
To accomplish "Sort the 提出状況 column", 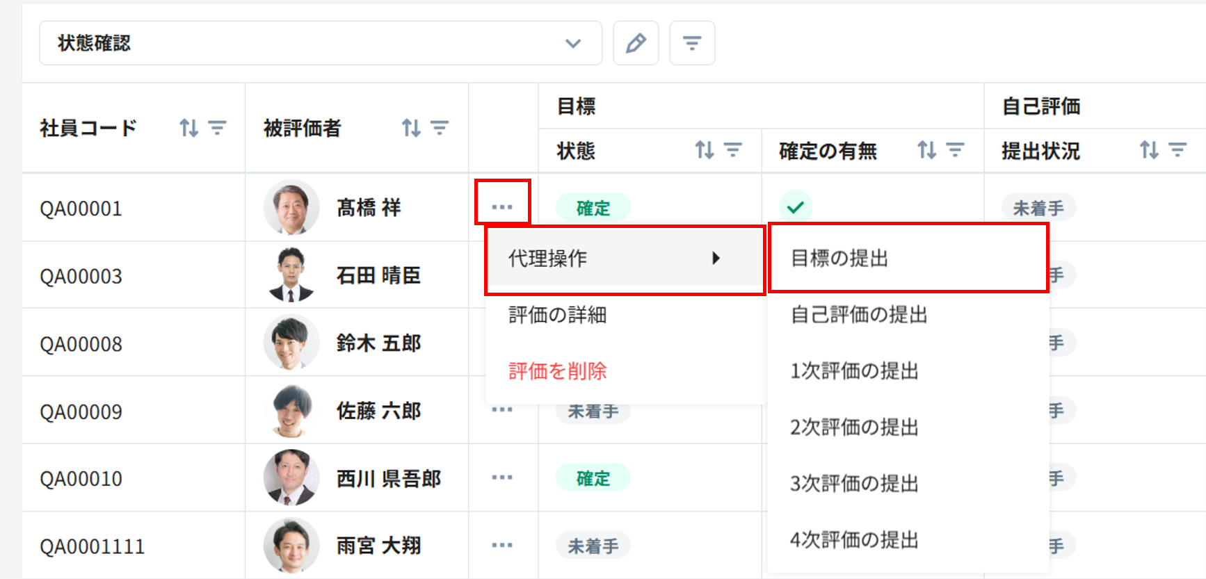I will point(1149,150).
